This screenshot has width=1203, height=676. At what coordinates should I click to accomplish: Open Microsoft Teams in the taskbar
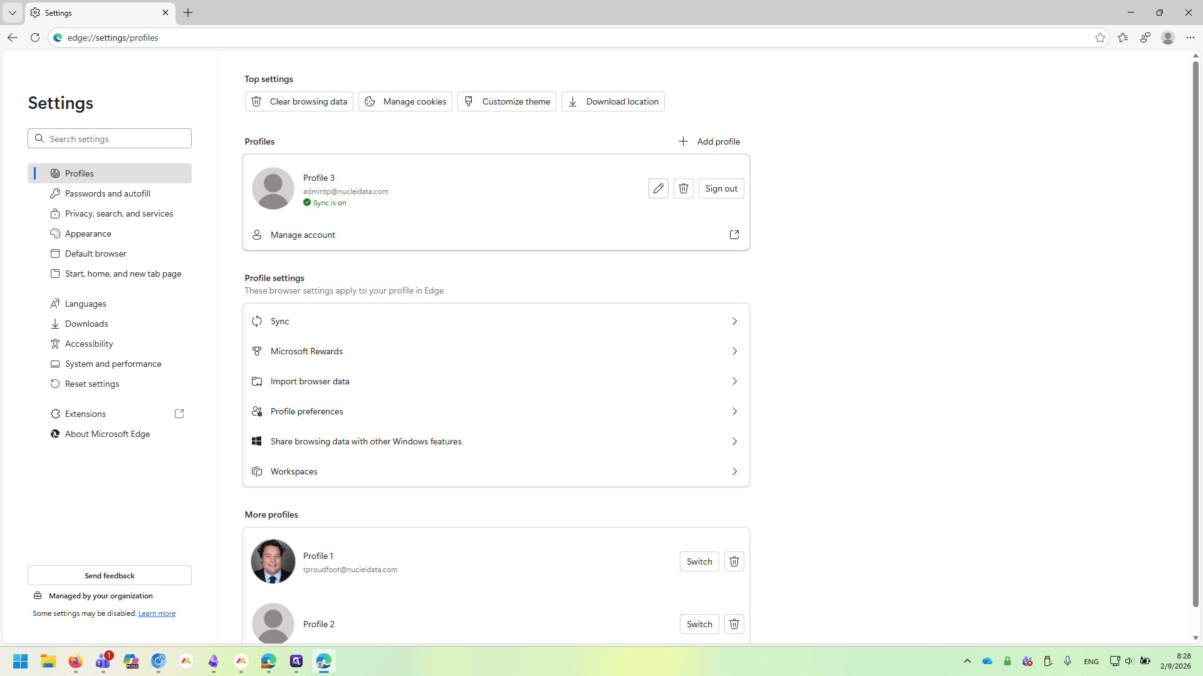coord(103,661)
